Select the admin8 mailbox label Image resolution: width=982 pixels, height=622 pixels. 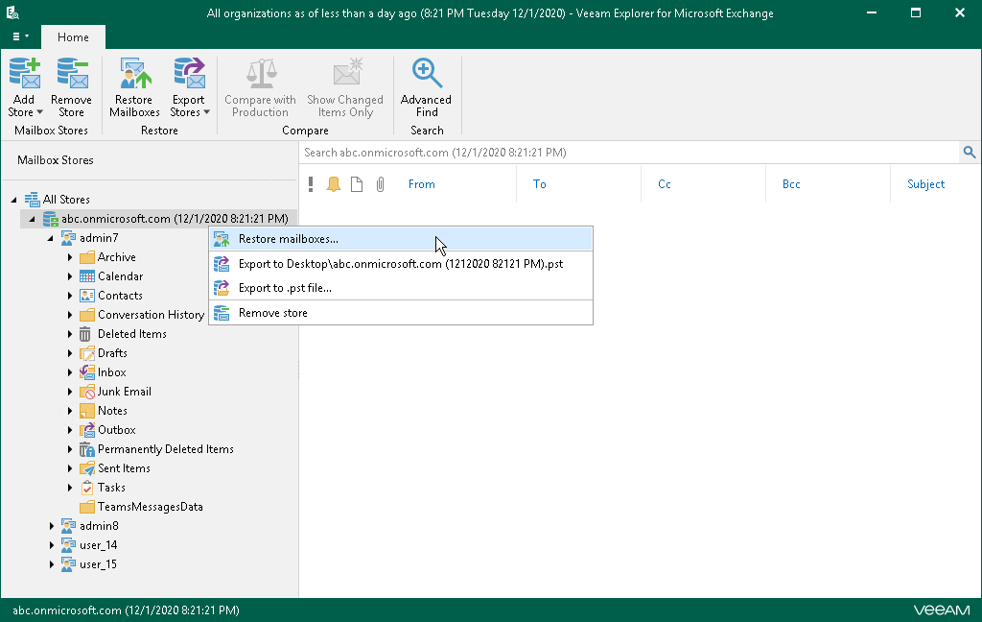[x=99, y=526]
